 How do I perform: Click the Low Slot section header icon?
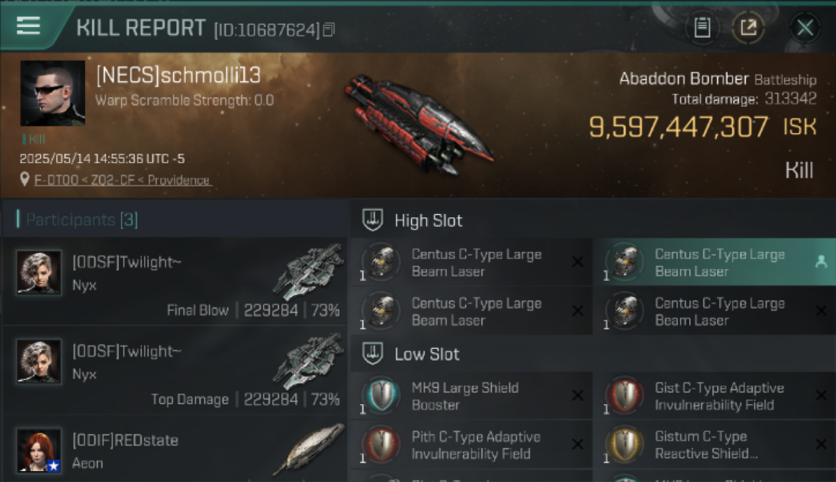373,354
